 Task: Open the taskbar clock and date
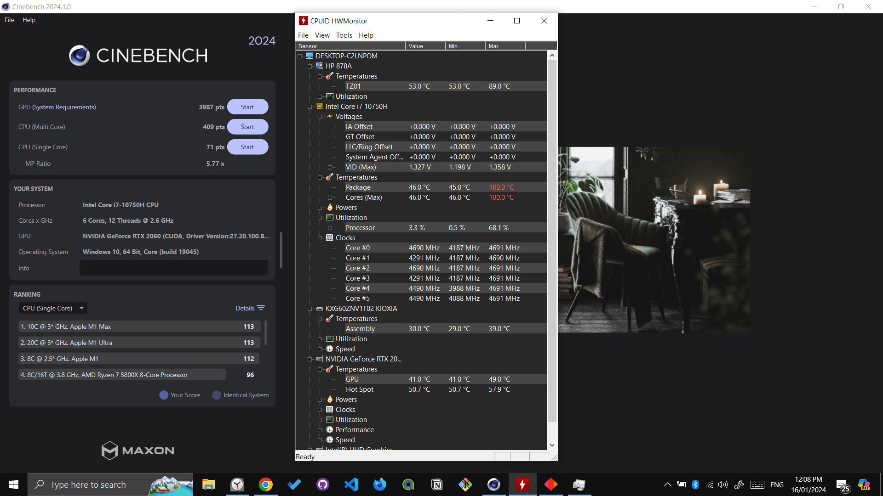point(808,485)
